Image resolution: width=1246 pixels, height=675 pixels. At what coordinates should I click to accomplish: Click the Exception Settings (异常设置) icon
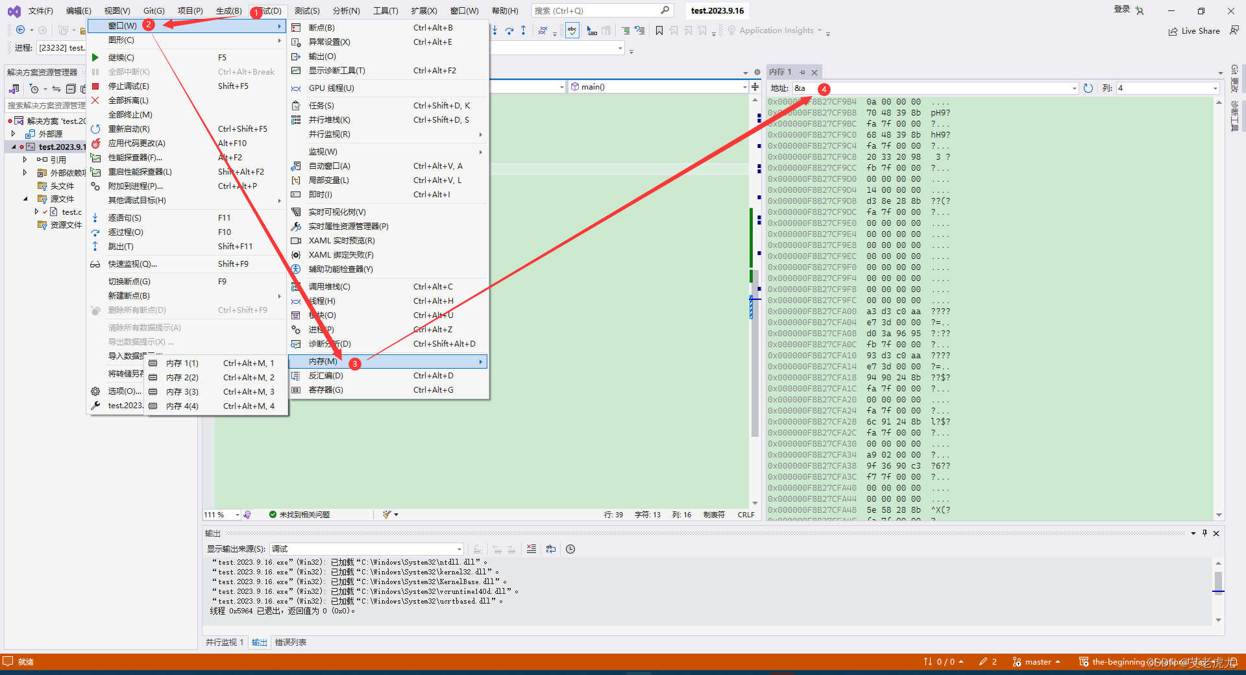click(296, 42)
